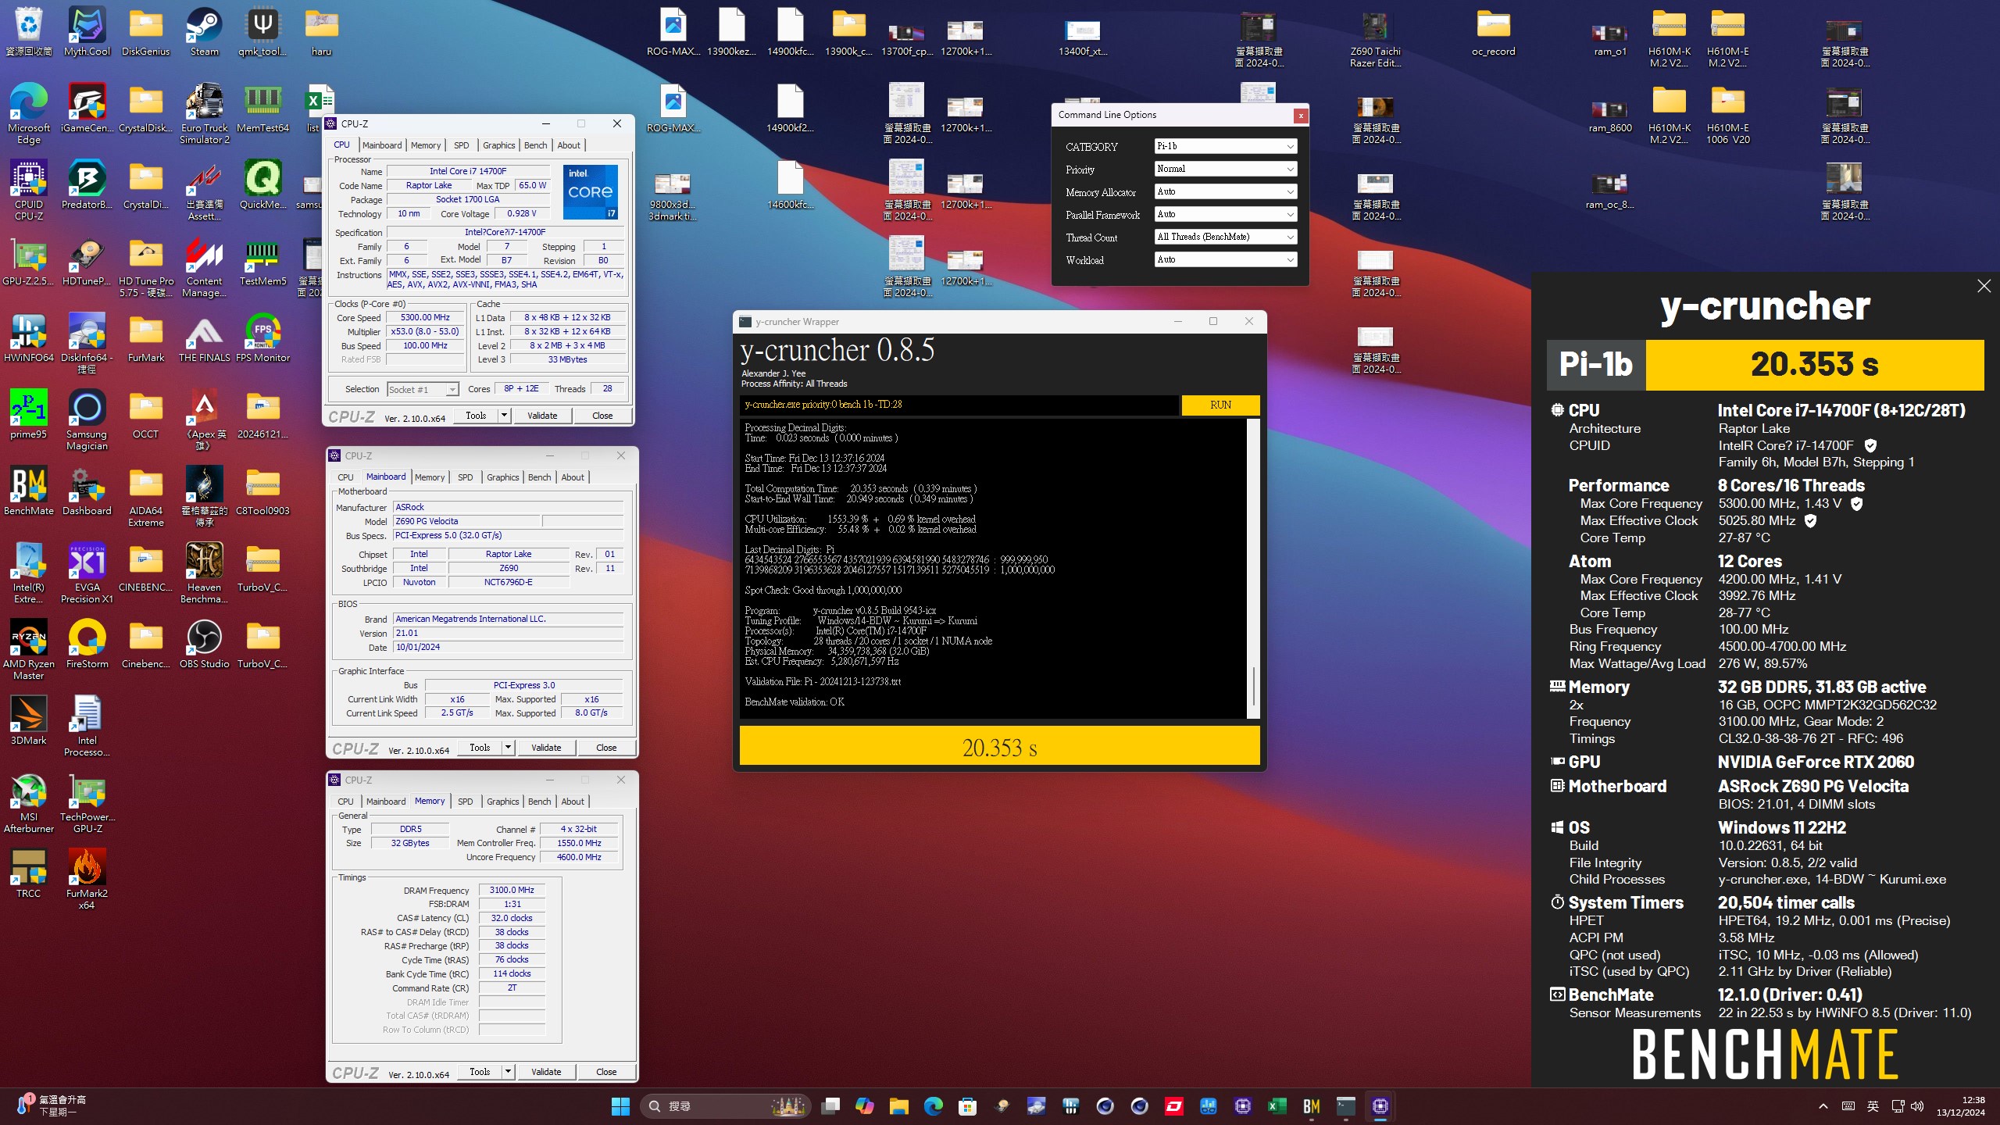Screen dimensions: 2000x1125
Task: Open the BenchMate taskbar icon
Action: [1311, 1106]
